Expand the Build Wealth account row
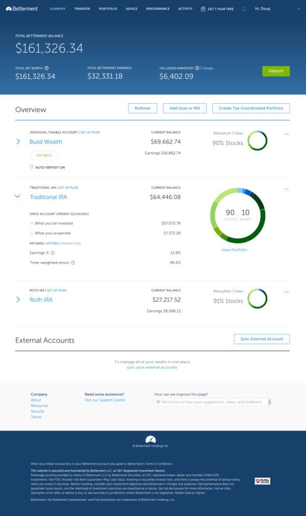This screenshot has height=516, width=306. coord(18,142)
